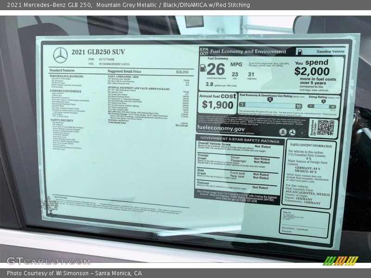Click the Fuel Economy & Greenhouse Gas Rating bar
The width and height of the screenshot is (371, 278).
tap(270, 105)
